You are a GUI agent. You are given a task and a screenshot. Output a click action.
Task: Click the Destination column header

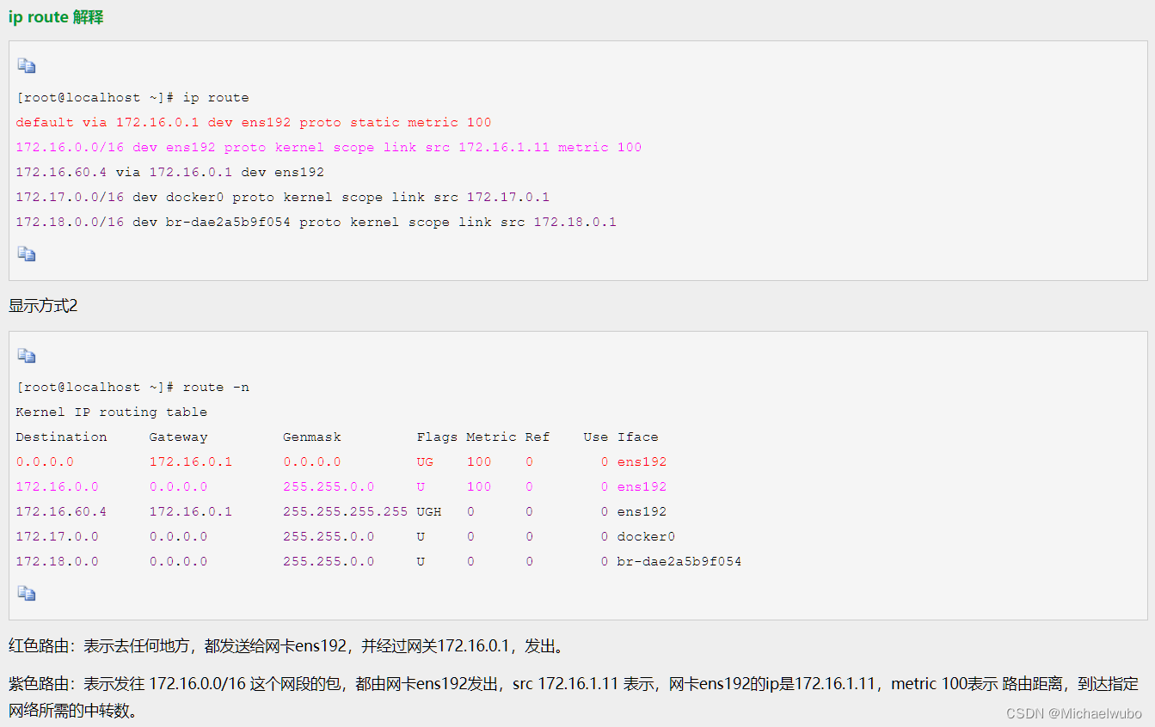(61, 437)
